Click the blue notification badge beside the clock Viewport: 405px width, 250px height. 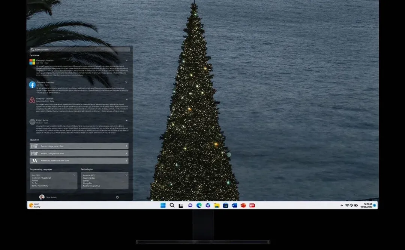point(375,205)
